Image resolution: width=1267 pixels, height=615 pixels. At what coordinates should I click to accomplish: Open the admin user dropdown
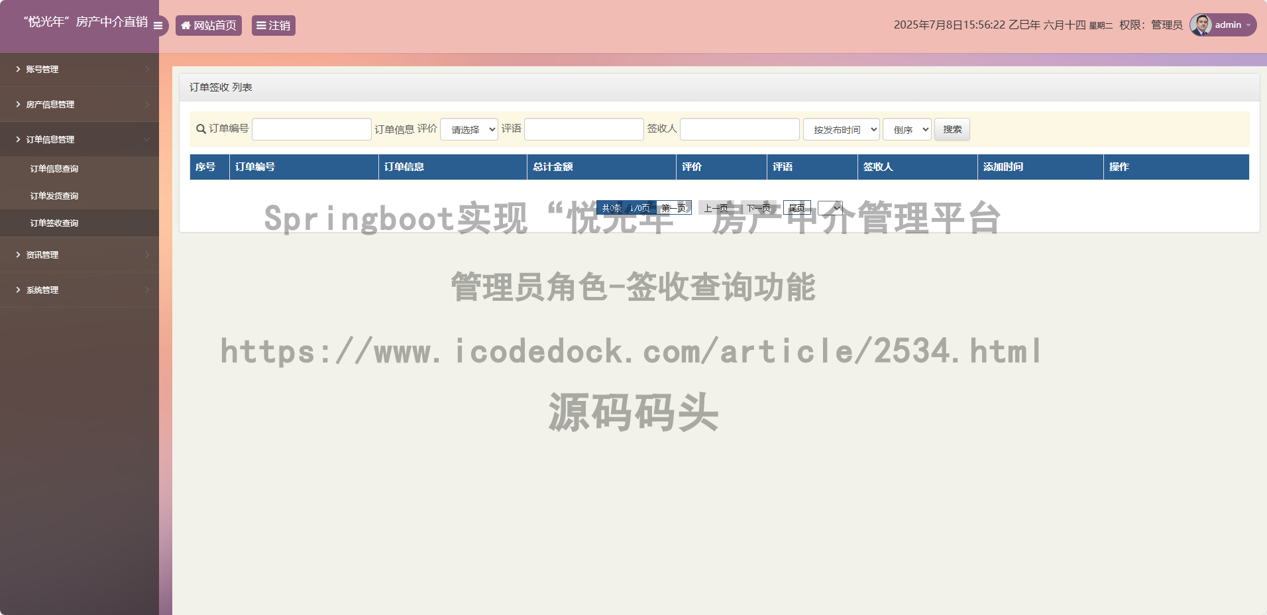[x=1223, y=25]
